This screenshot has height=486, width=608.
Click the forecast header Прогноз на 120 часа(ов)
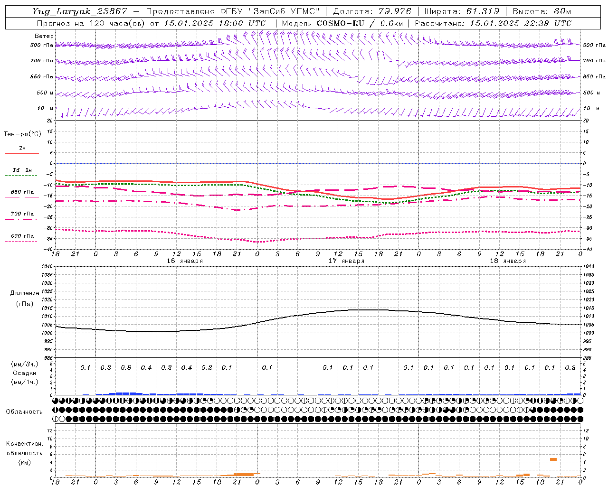pos(91,23)
